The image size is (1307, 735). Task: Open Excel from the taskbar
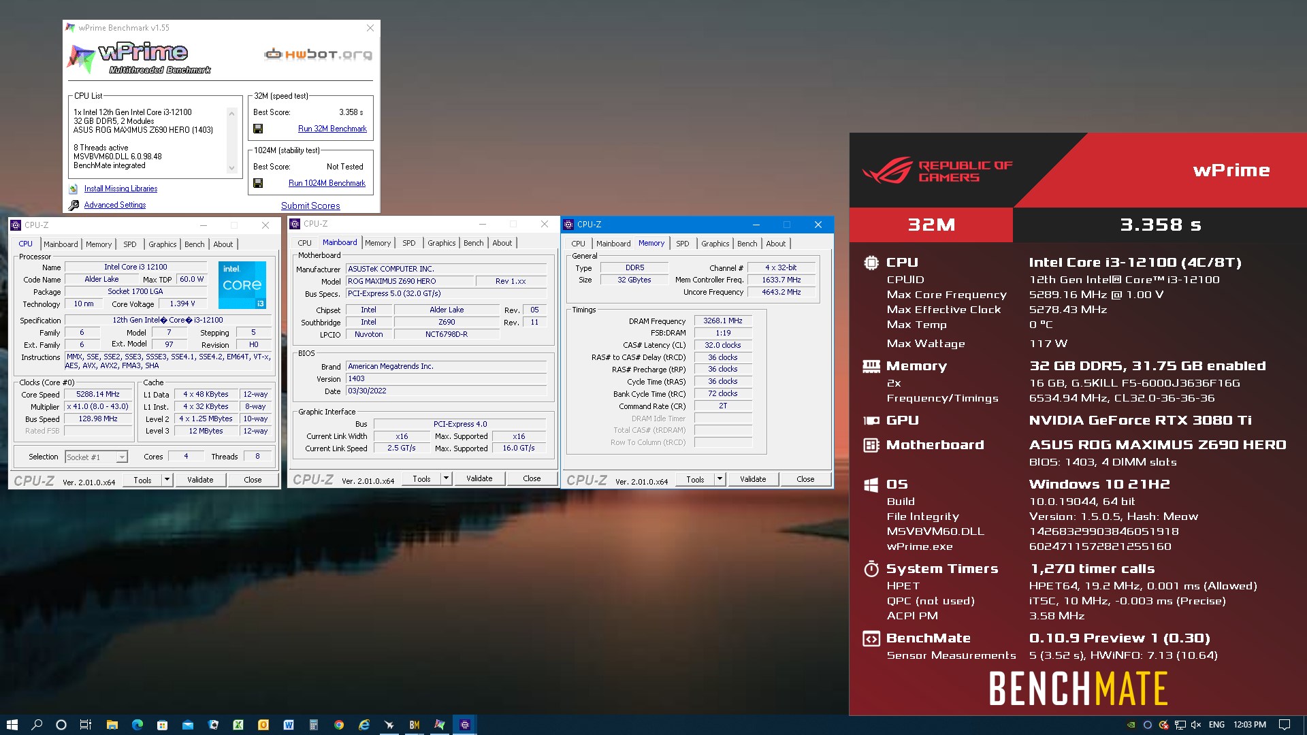238,725
